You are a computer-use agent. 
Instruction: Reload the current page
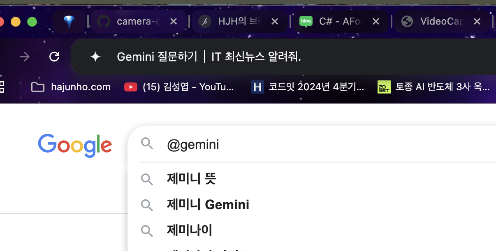click(54, 57)
